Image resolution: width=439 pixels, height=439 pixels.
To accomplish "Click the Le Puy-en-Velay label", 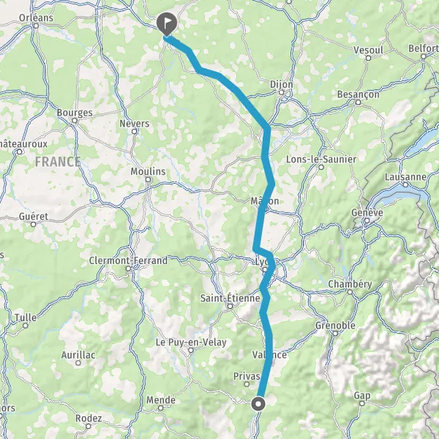I will point(191,342).
